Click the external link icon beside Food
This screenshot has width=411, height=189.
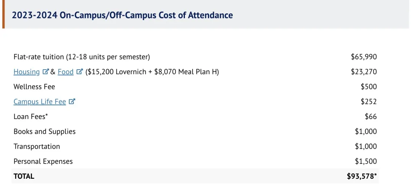80,71
